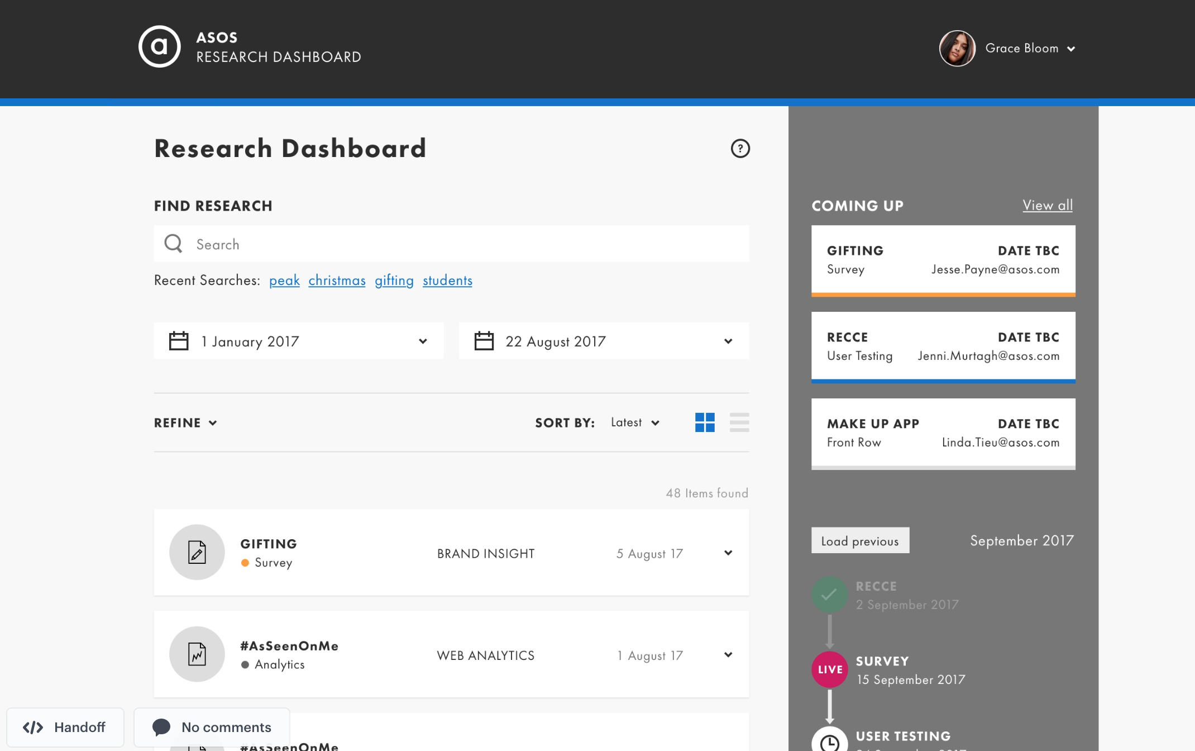Click the #AsSeenOnMe analytics document icon
Screen dimensions: 1195x751
(x=197, y=654)
